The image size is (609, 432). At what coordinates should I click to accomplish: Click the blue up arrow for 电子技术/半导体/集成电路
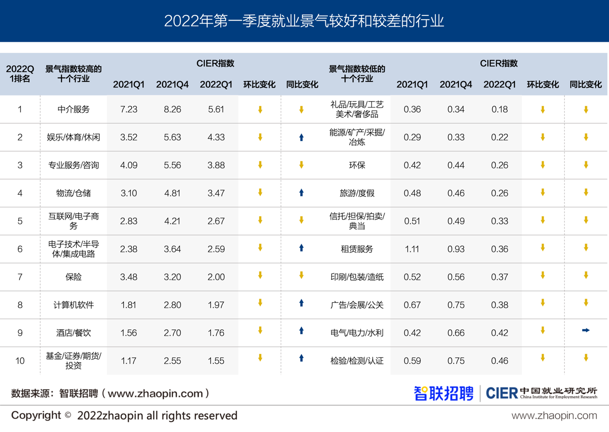pyautogui.click(x=301, y=248)
